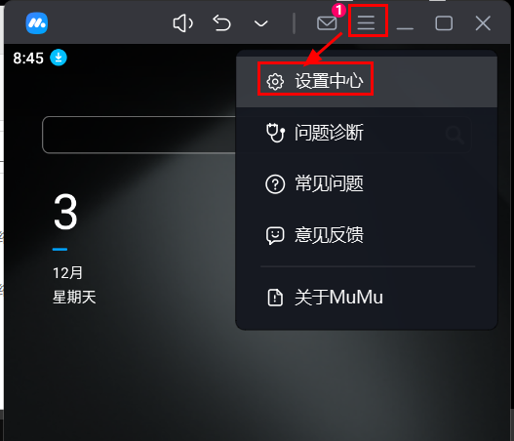
Task: Click the smiley feedback chat icon
Action: [275, 236]
